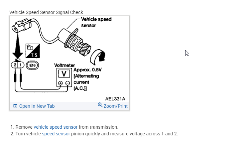This screenshot has width=250, height=148.
Task: Click the 'Vehicle Speed Sensor Signal Check' heading
Action: click(x=46, y=12)
